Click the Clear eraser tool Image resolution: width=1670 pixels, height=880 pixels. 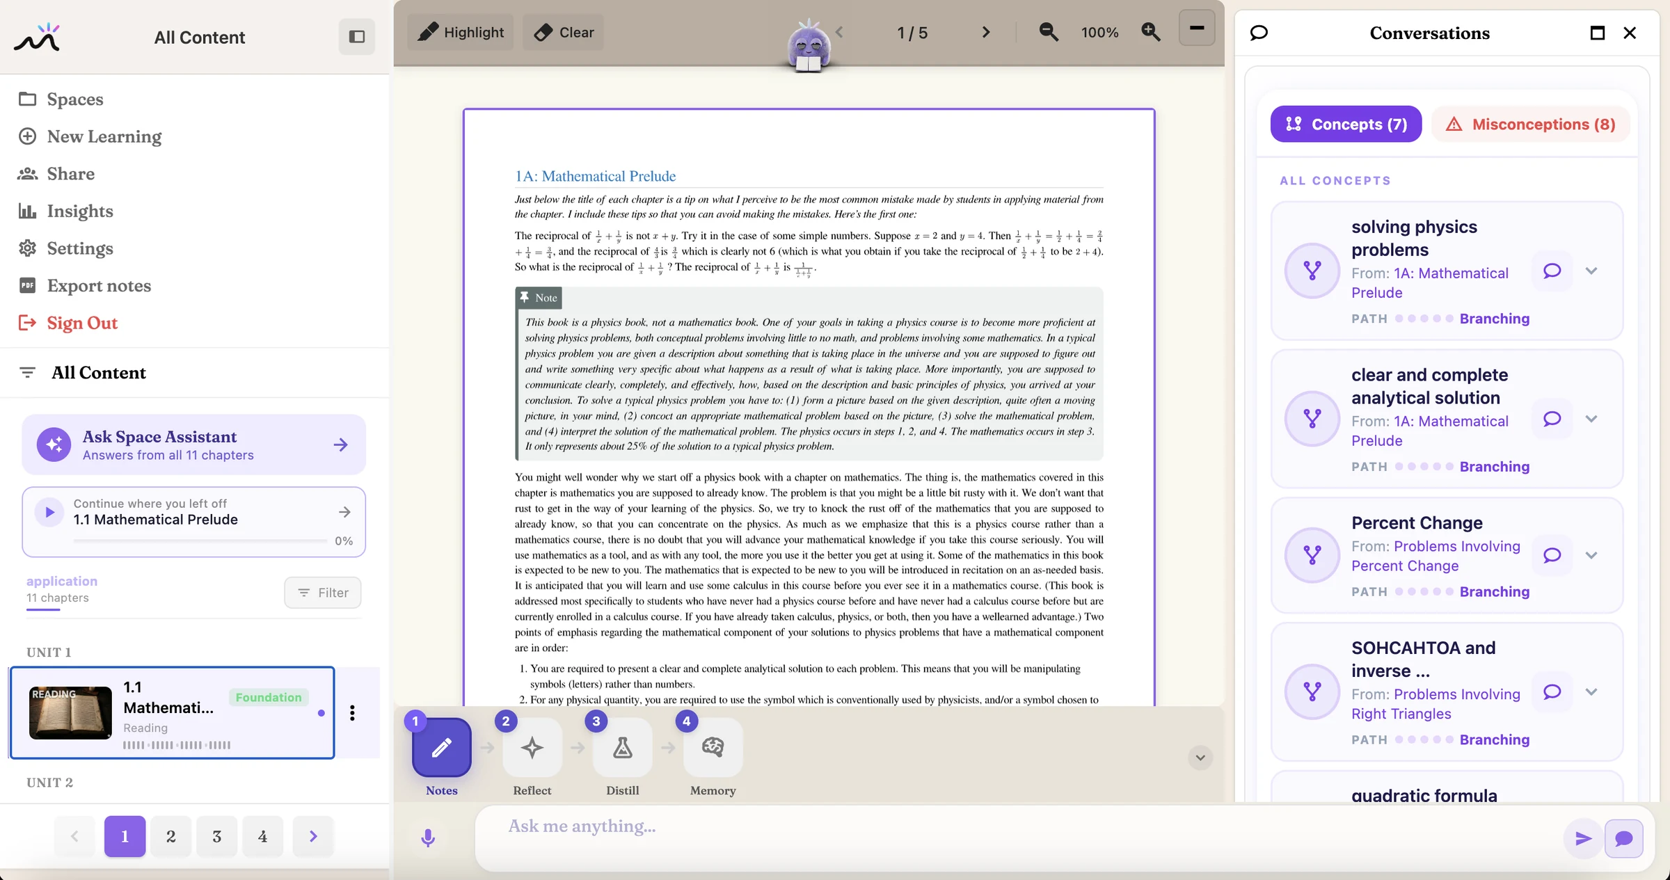point(564,32)
